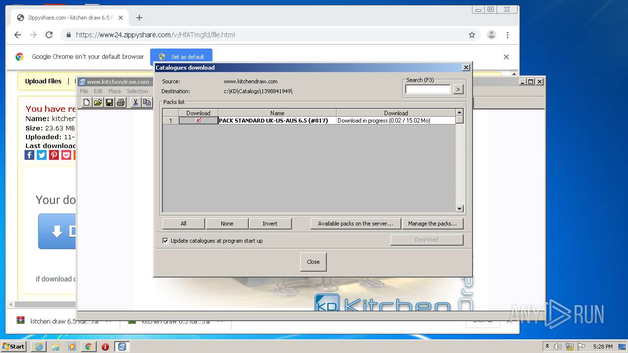Open the Action Center flag icon

[x=581, y=347]
